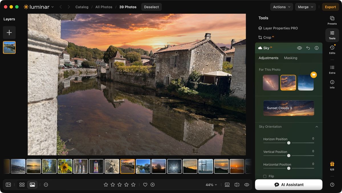Go to All Photos breadcrumb
Image resolution: width=342 pixels, height=193 pixels.
click(104, 7)
